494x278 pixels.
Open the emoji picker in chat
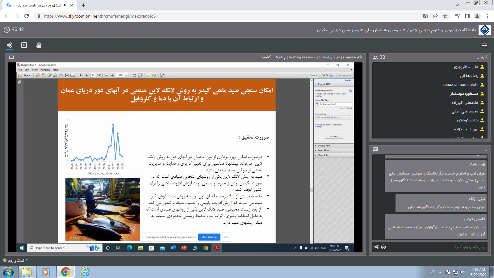[x=383, y=247]
